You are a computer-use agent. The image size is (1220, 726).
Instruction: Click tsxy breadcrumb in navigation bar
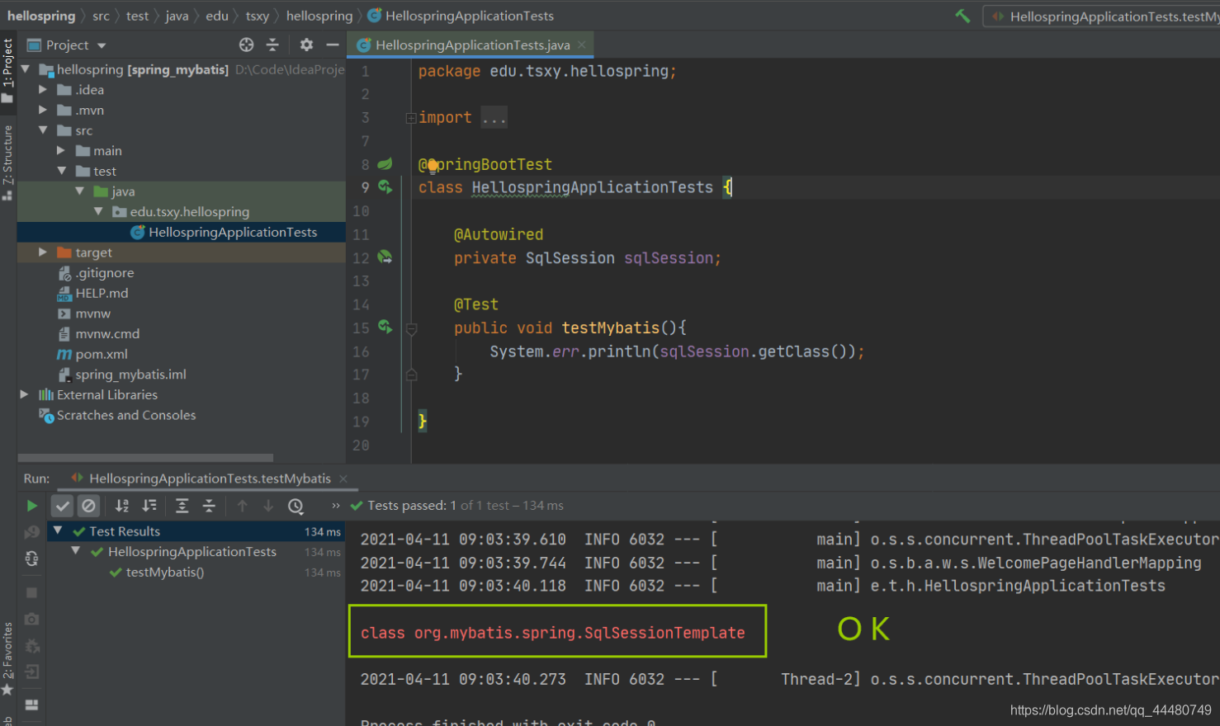point(257,16)
